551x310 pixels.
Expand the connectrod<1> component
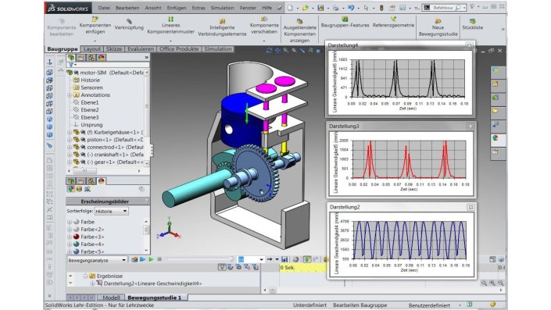click(x=70, y=147)
